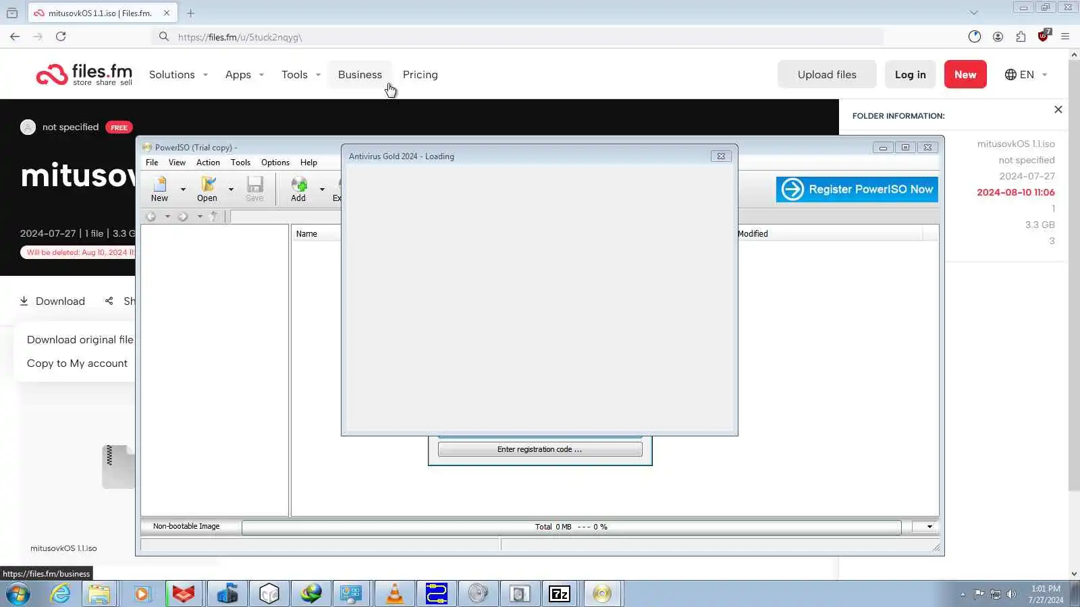
Task: Click the uBlock Origin shield icon
Action: click(x=1044, y=36)
